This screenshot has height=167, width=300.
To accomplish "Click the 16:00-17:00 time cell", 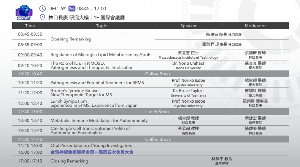I will tap(30, 152).
